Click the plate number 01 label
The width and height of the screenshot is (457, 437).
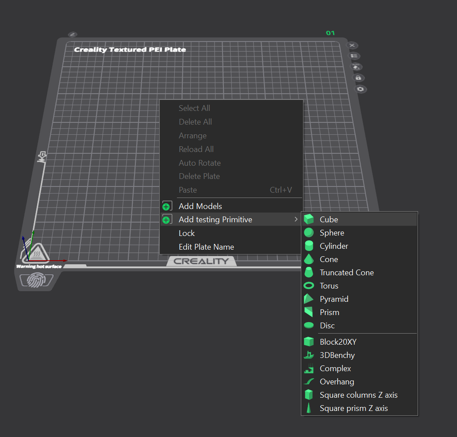(x=330, y=33)
